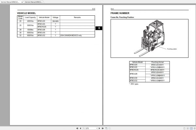The height and width of the screenshot is (130, 196).
Task: Select two-page facing layout
Action: tap(191, 128)
